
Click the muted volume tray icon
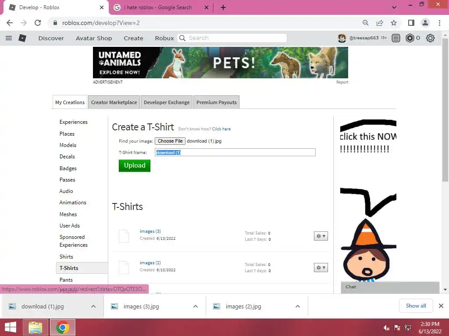click(x=386, y=328)
